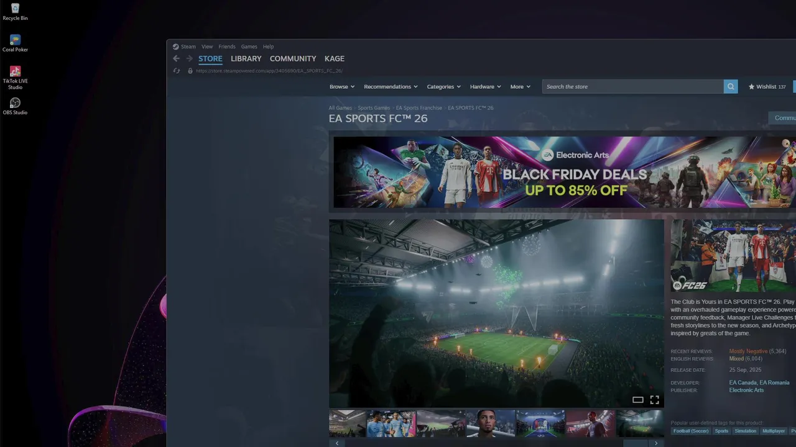The image size is (796, 447).
Task: Click the EA SPORTS FC 26 breadcrumb
Action: coord(471,108)
